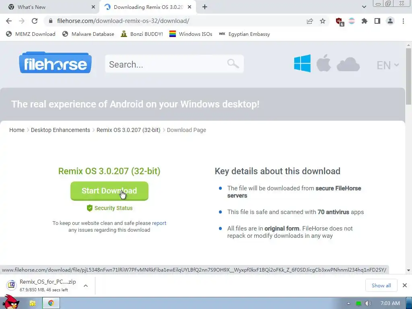
Task: Open a new tab with the plus button
Action: [205, 7]
